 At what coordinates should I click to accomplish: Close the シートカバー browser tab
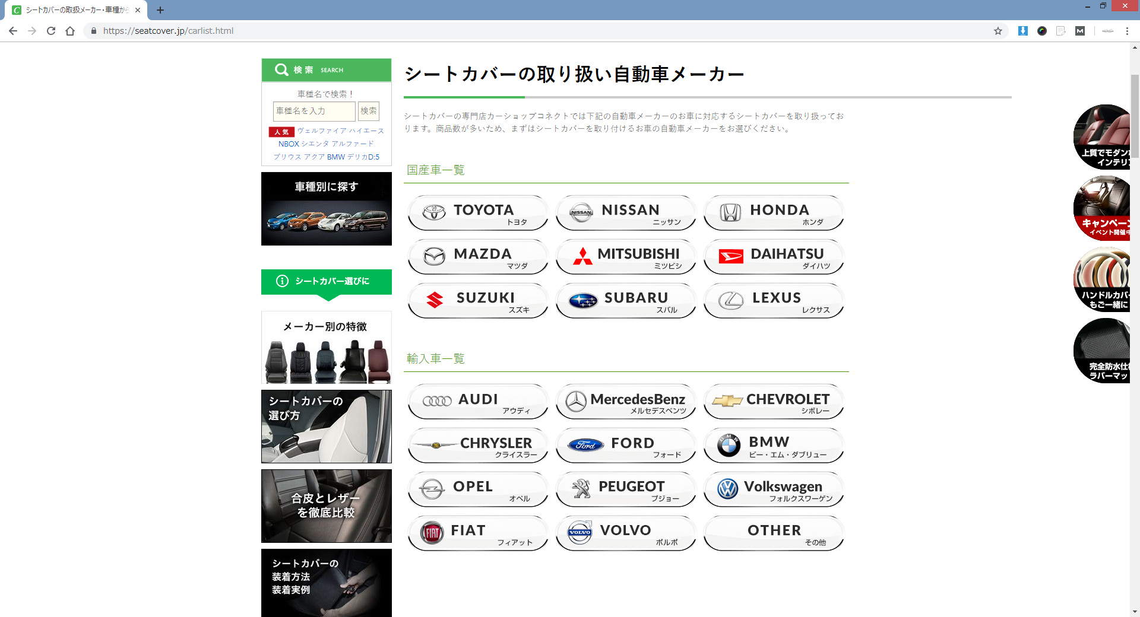pyautogui.click(x=138, y=10)
